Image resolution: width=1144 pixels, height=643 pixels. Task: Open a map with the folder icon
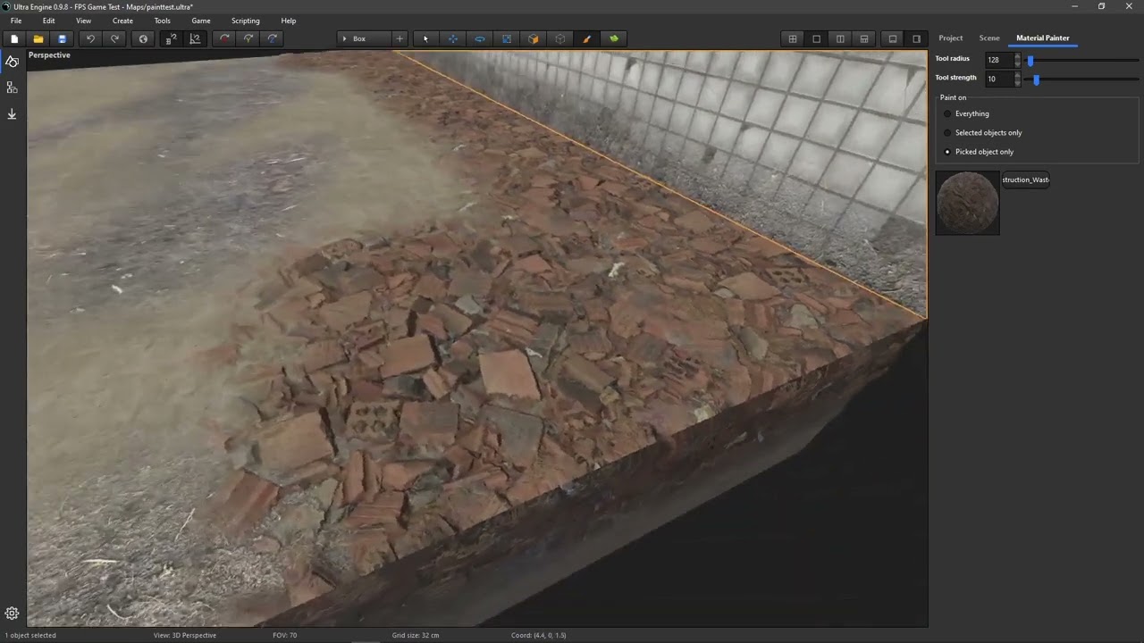[x=38, y=38]
